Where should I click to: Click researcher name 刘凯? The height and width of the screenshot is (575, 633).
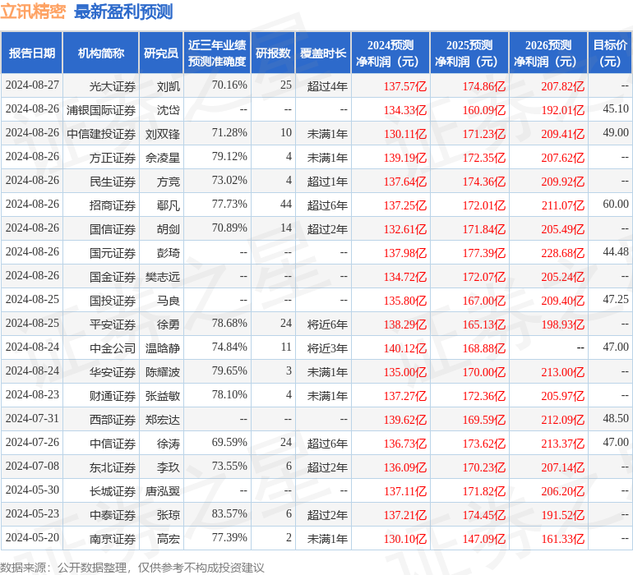click(x=169, y=86)
